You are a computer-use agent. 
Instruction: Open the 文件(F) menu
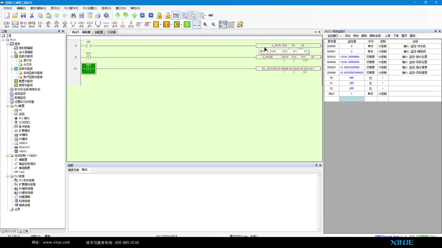[8, 8]
